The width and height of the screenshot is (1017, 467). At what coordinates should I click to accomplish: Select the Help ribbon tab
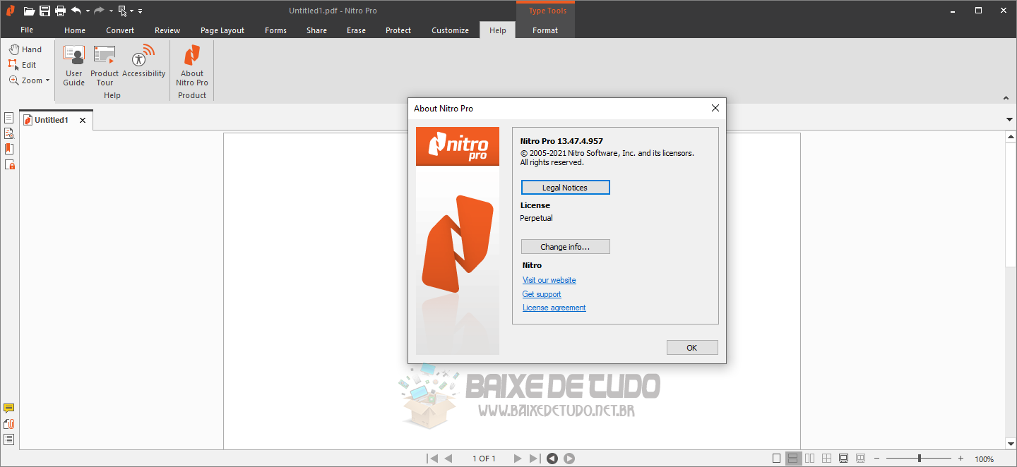498,30
